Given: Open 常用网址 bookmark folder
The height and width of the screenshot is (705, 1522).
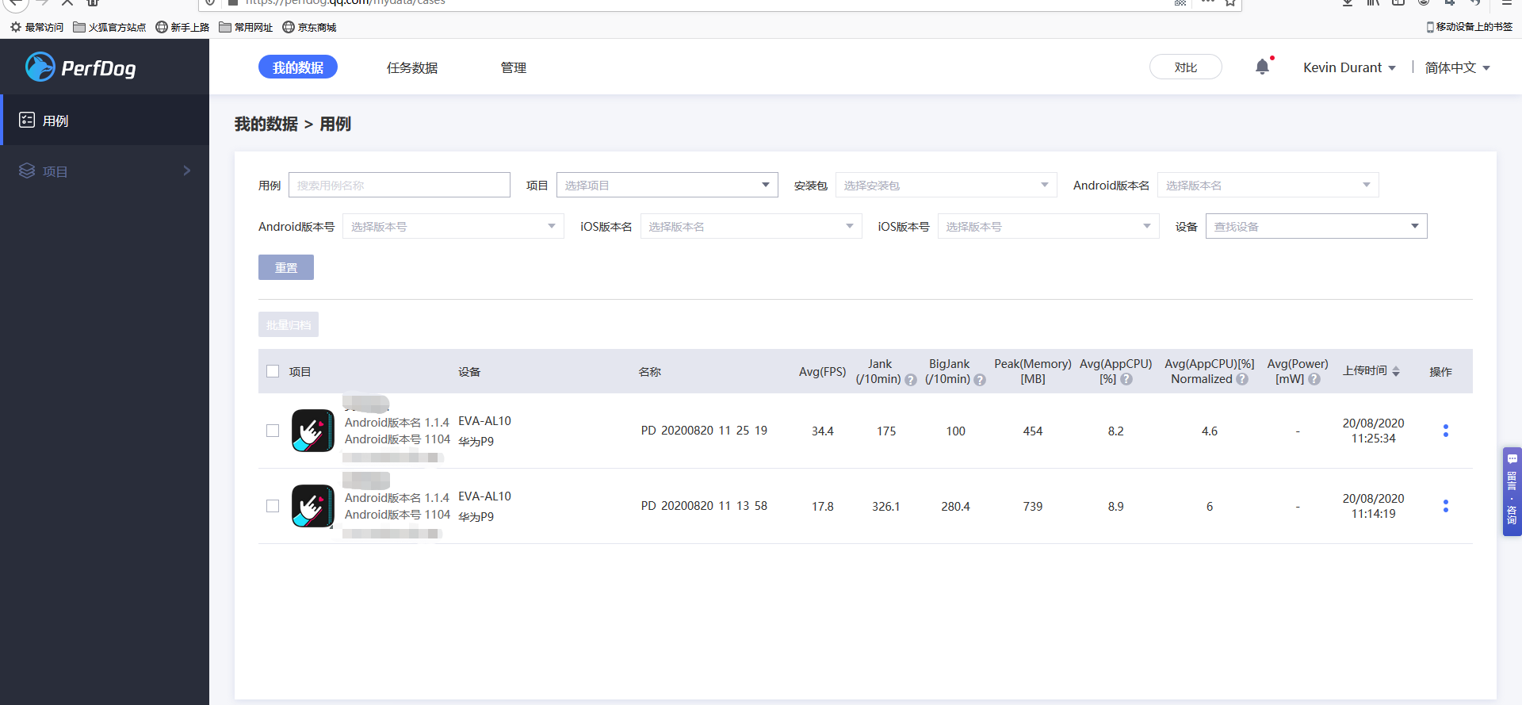Looking at the screenshot, I should tap(246, 27).
